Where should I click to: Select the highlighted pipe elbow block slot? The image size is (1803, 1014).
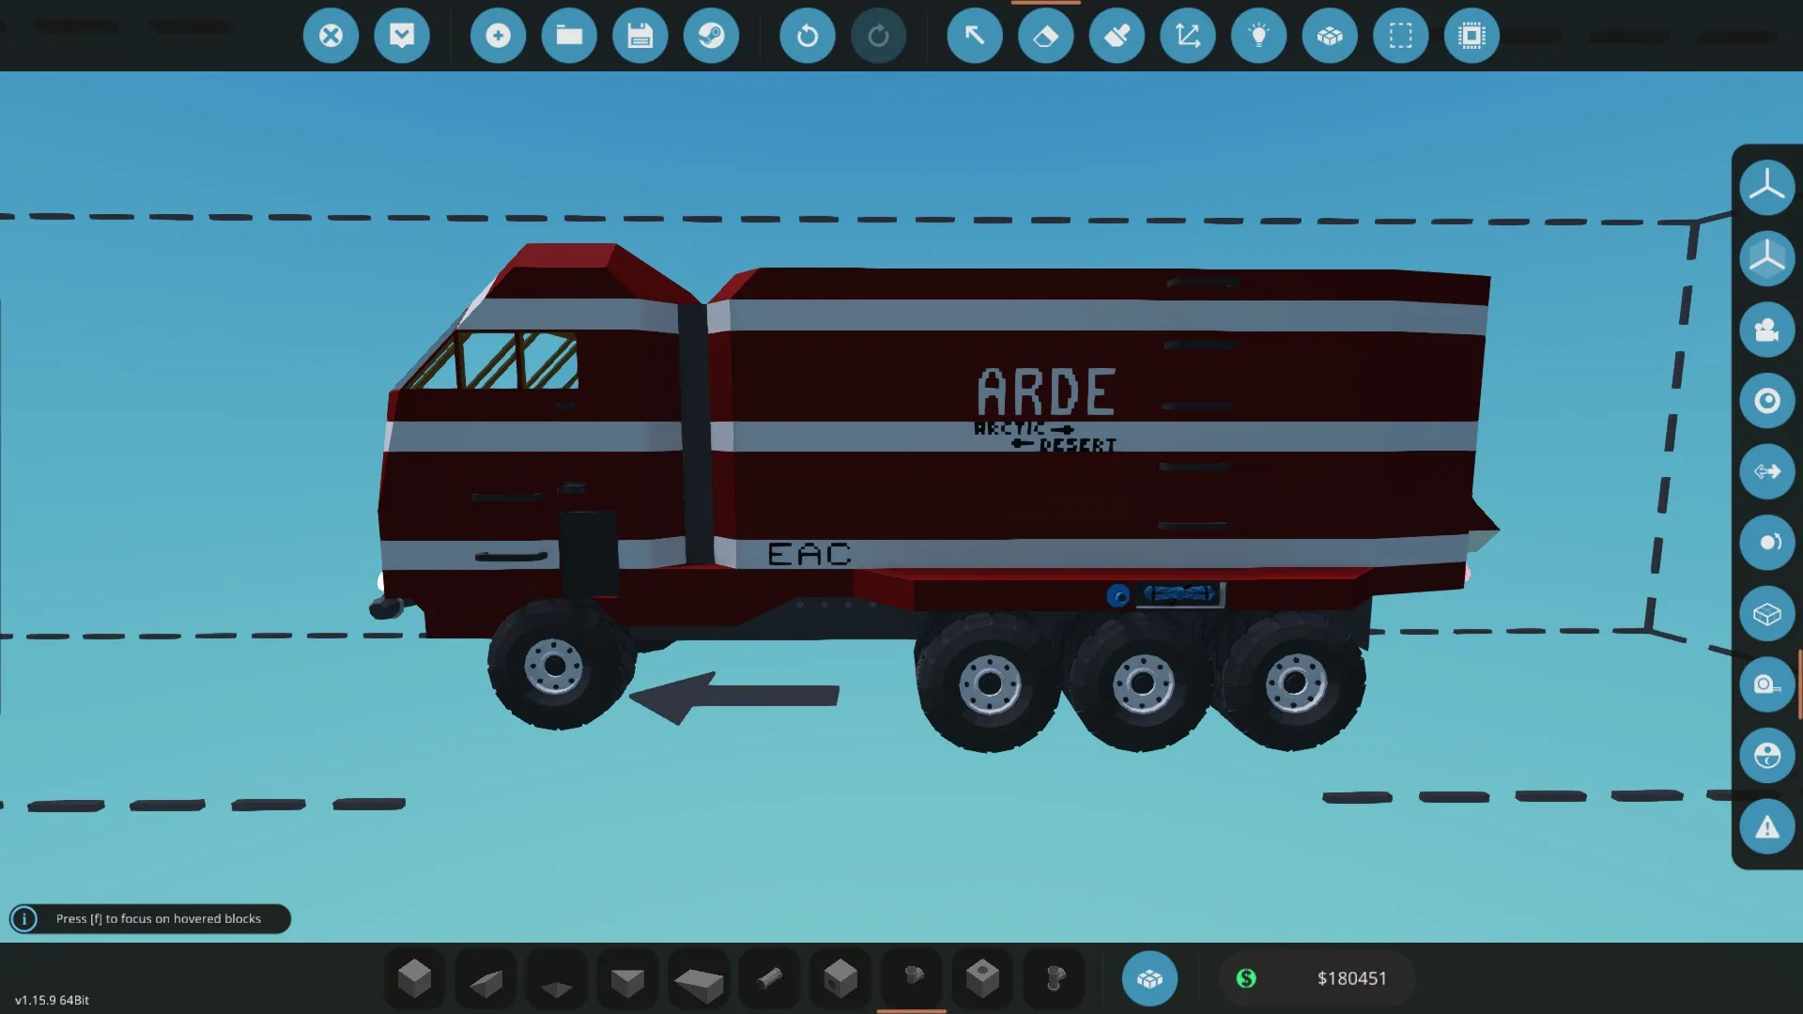(x=912, y=978)
